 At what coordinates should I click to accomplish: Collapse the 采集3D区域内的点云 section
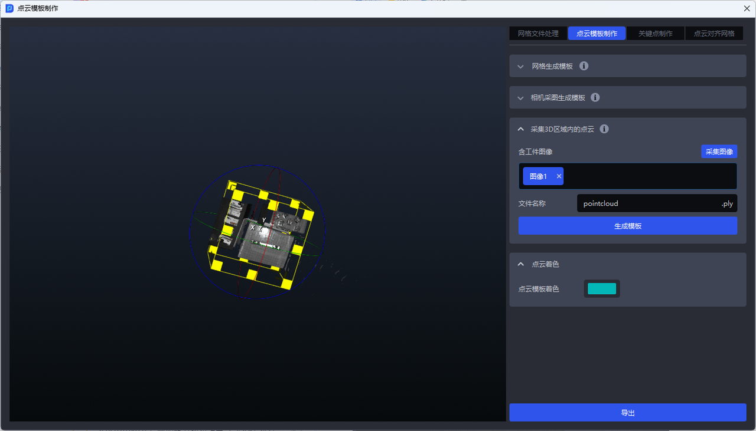point(520,129)
